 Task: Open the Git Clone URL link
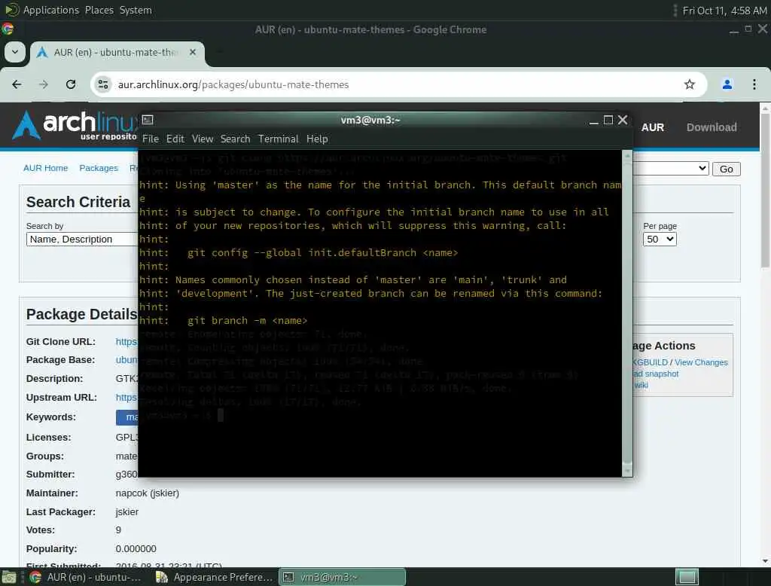(126, 341)
